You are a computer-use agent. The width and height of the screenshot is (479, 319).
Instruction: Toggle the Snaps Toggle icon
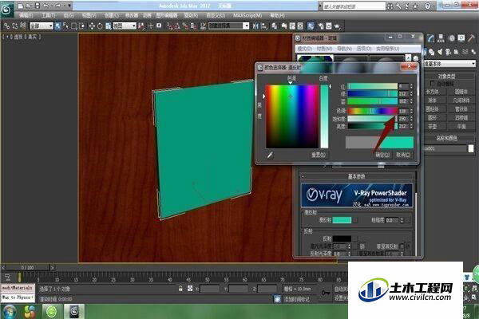click(169, 26)
